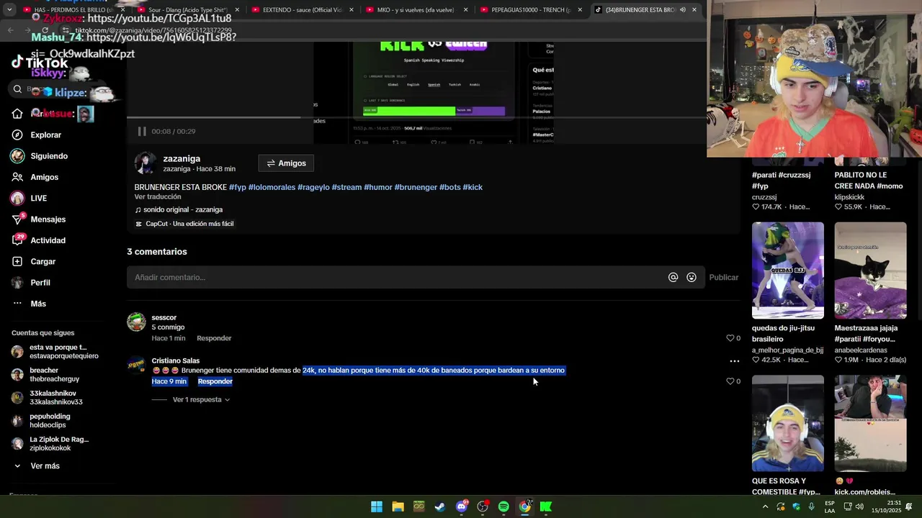Open Discord from taskbar
The width and height of the screenshot is (922, 518).
(x=462, y=506)
